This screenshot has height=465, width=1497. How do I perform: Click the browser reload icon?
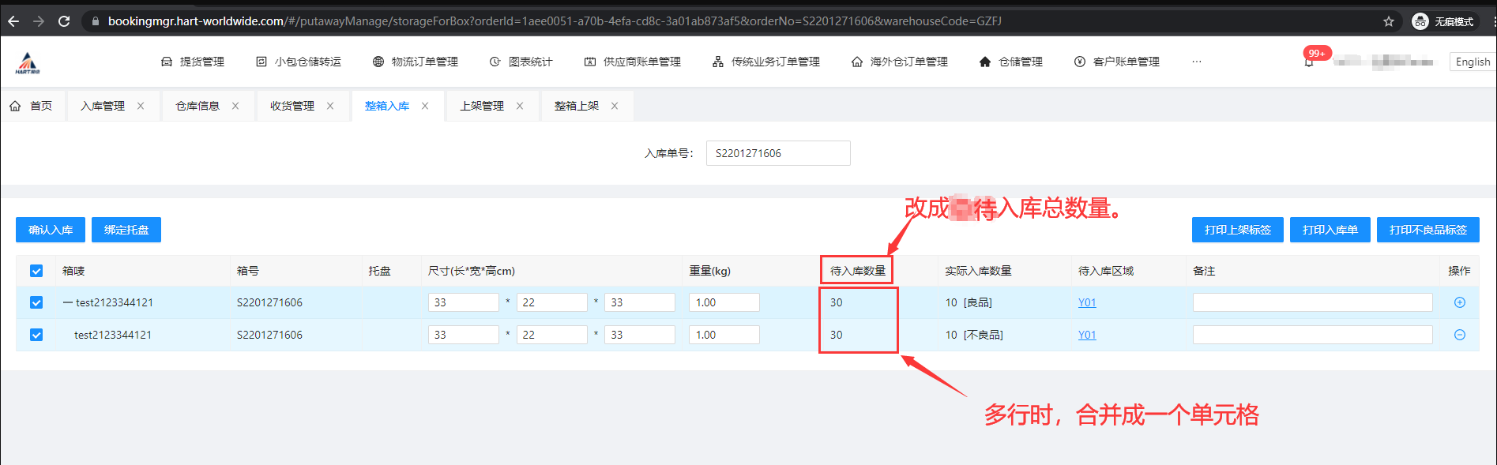point(64,21)
